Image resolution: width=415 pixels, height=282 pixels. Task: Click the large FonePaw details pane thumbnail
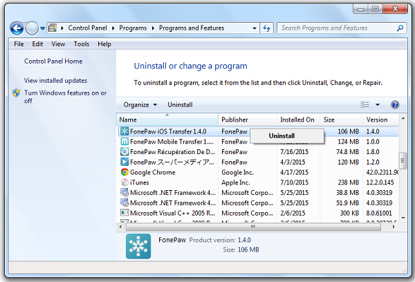point(138,246)
